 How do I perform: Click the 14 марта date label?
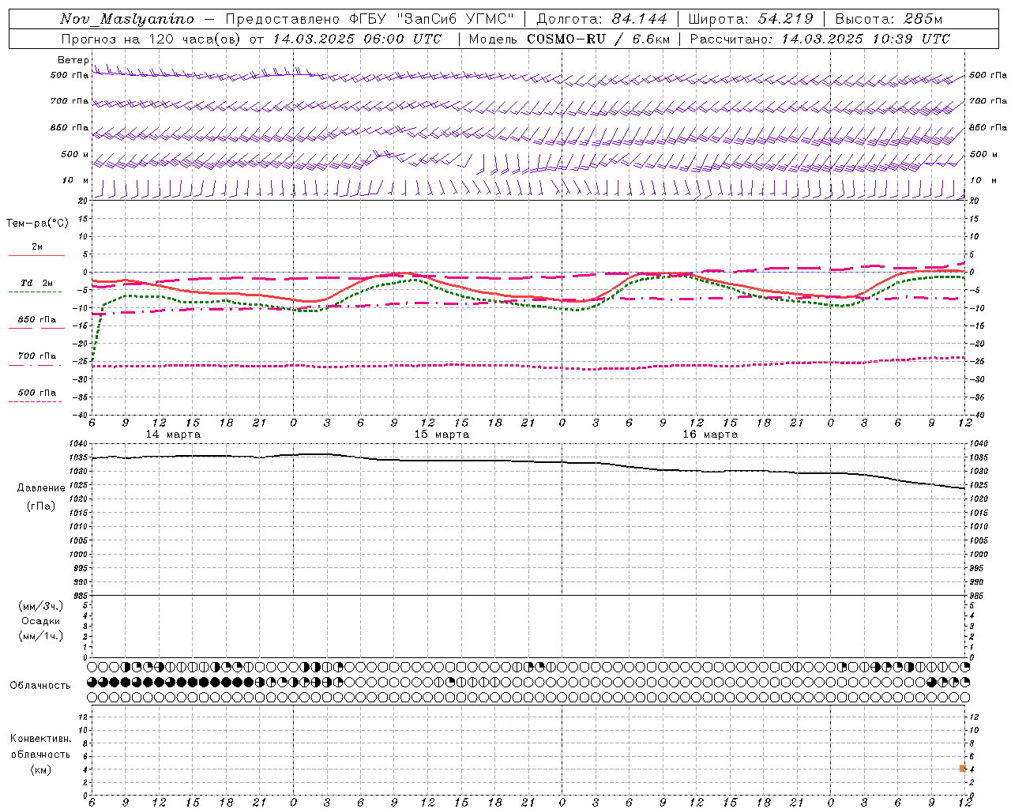(x=173, y=435)
